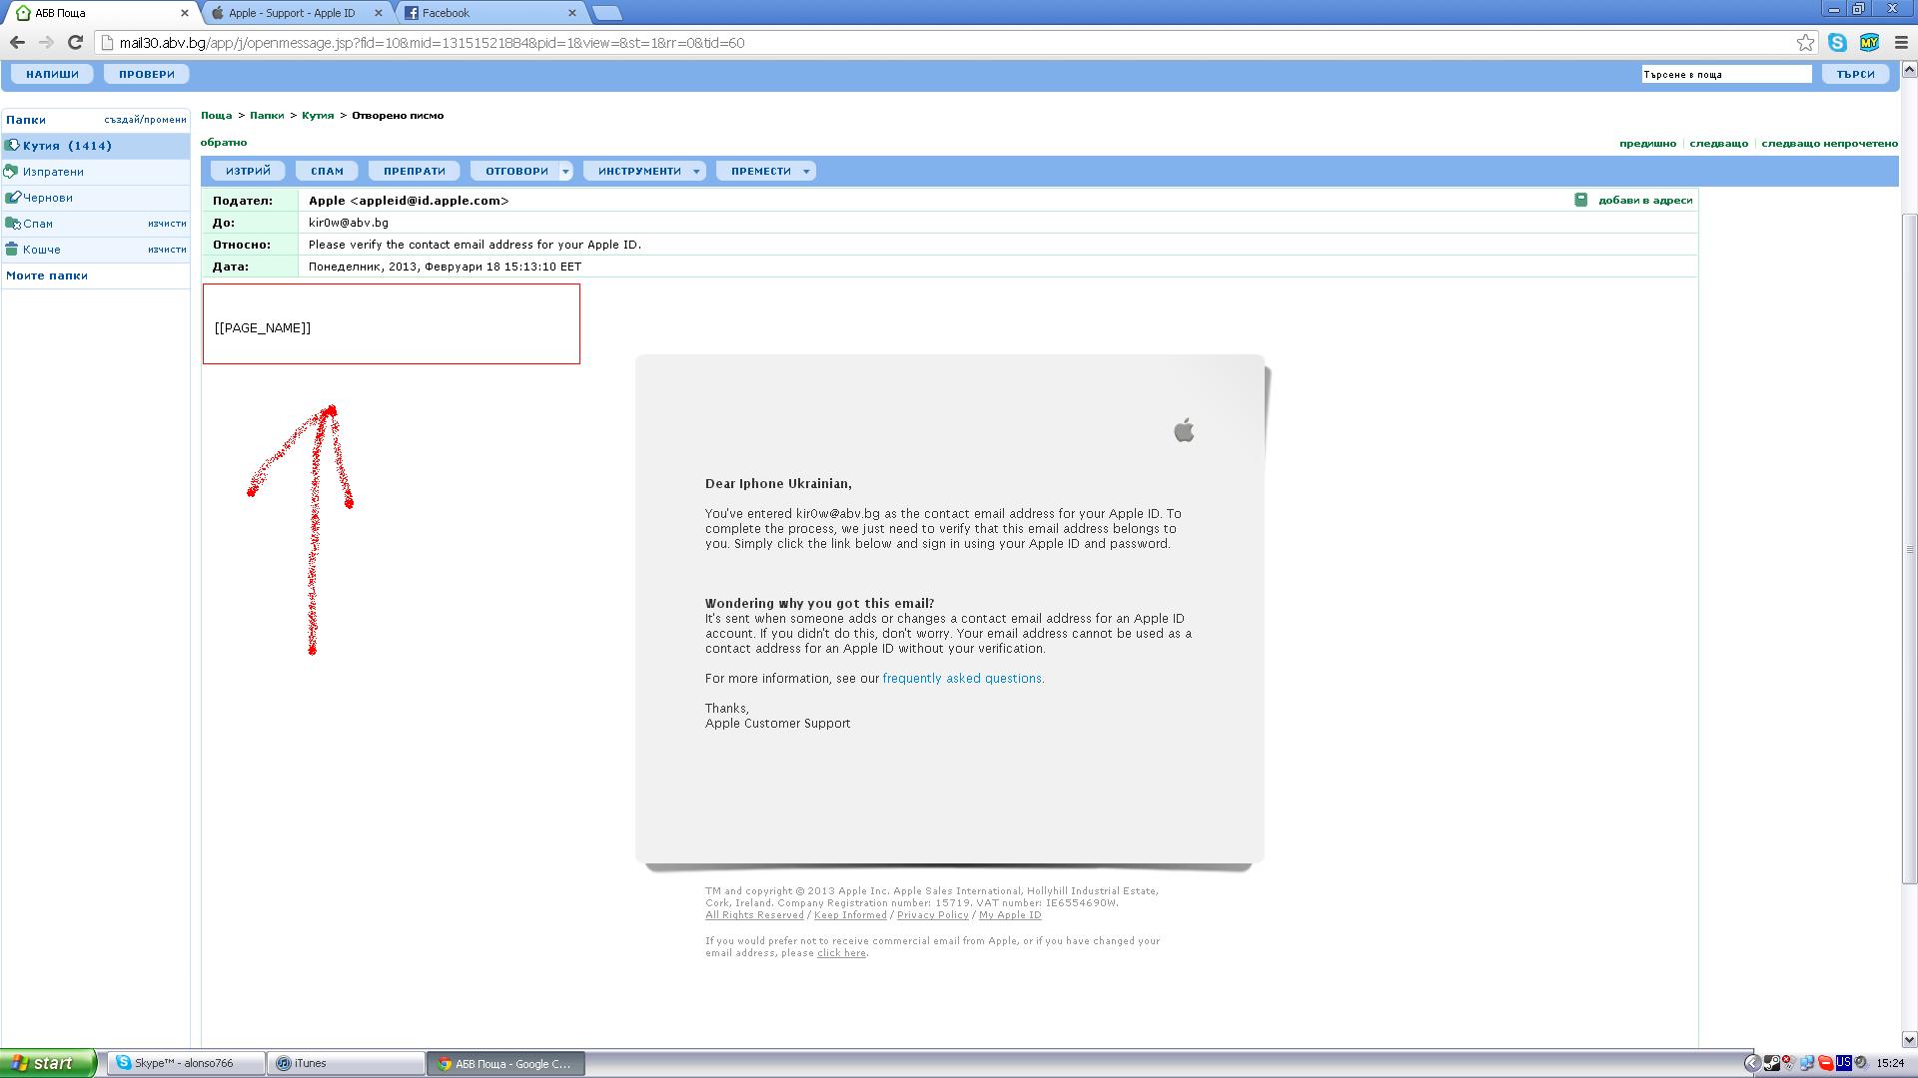
Task: Open the Изпратени folder
Action: tap(53, 172)
